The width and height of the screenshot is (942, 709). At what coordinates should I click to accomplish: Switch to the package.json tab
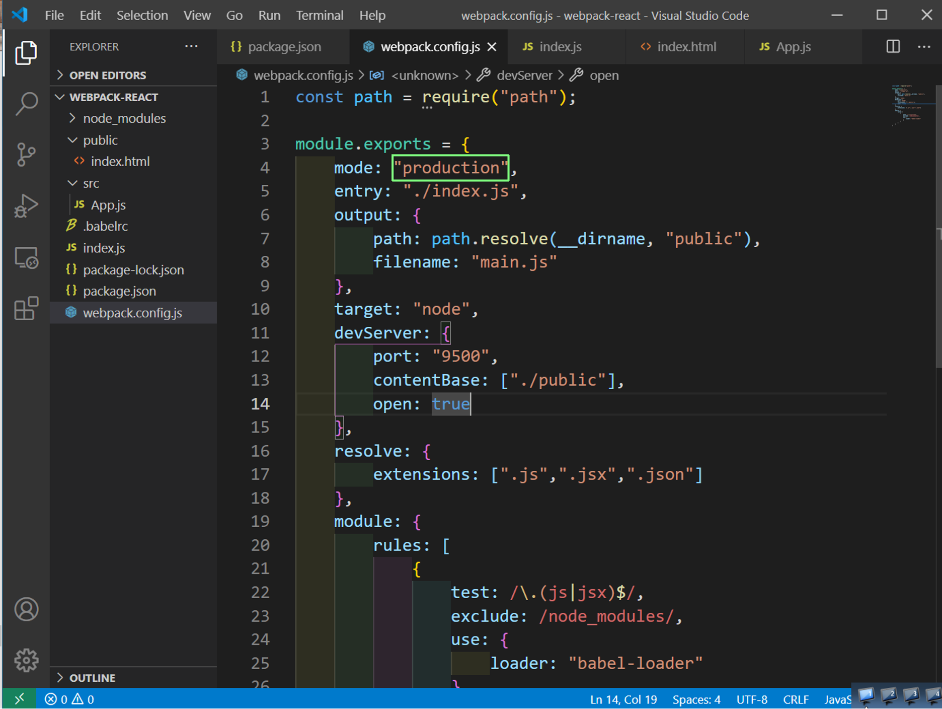coord(283,47)
